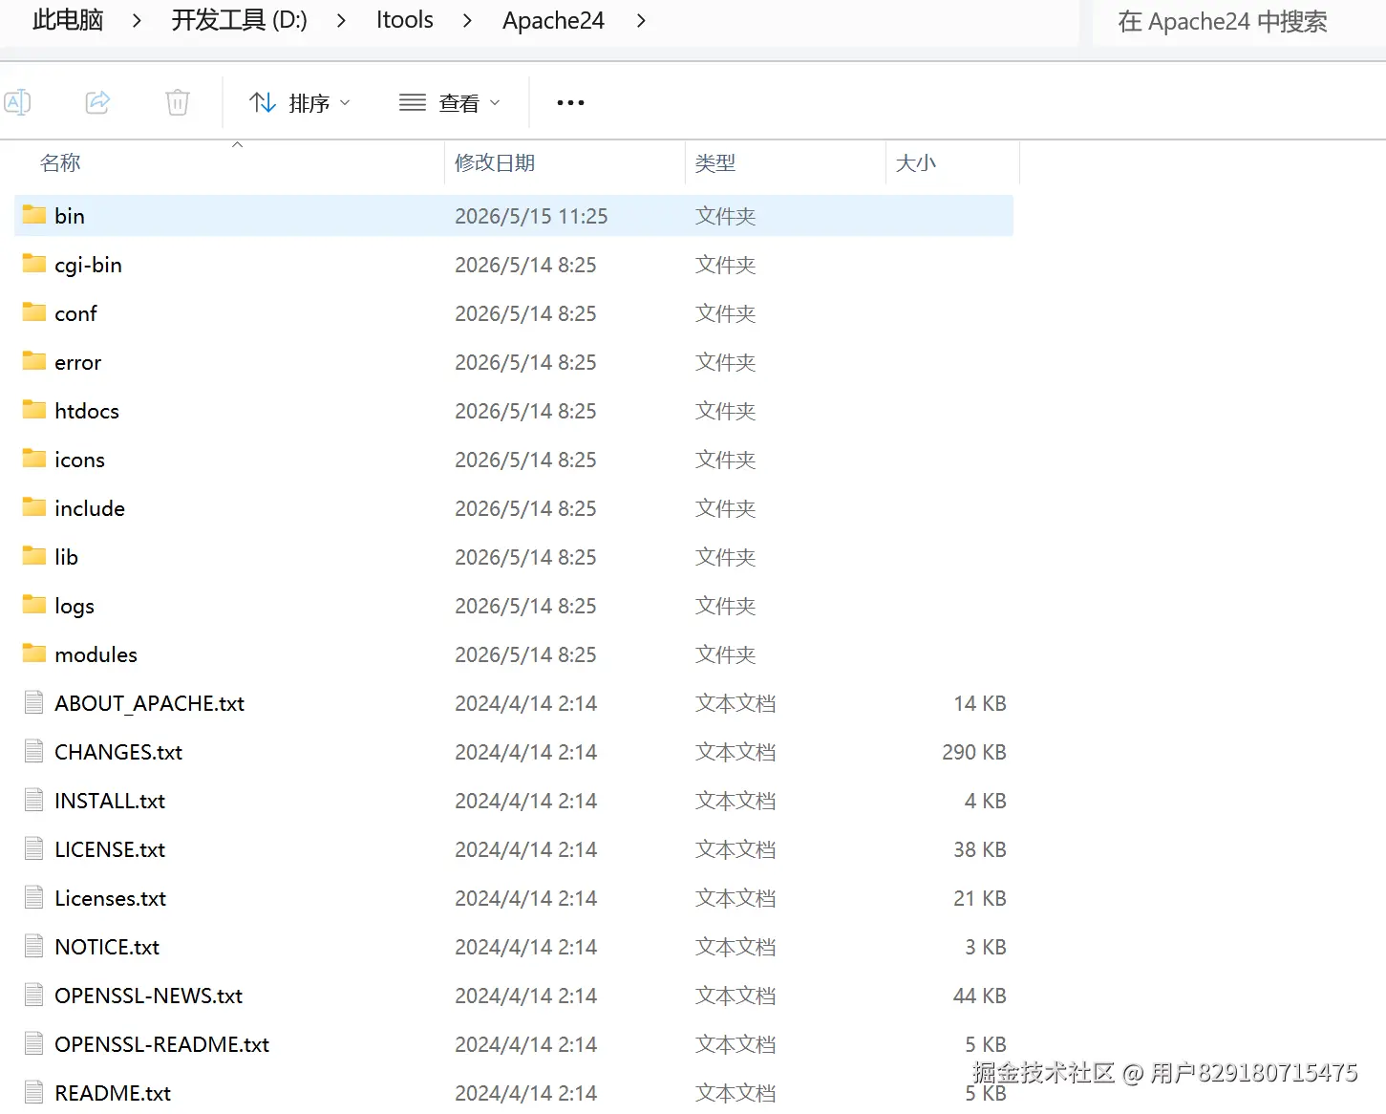The width and height of the screenshot is (1386, 1114).
Task: Navigate to Itools in breadcrumb path
Action: pos(405,20)
